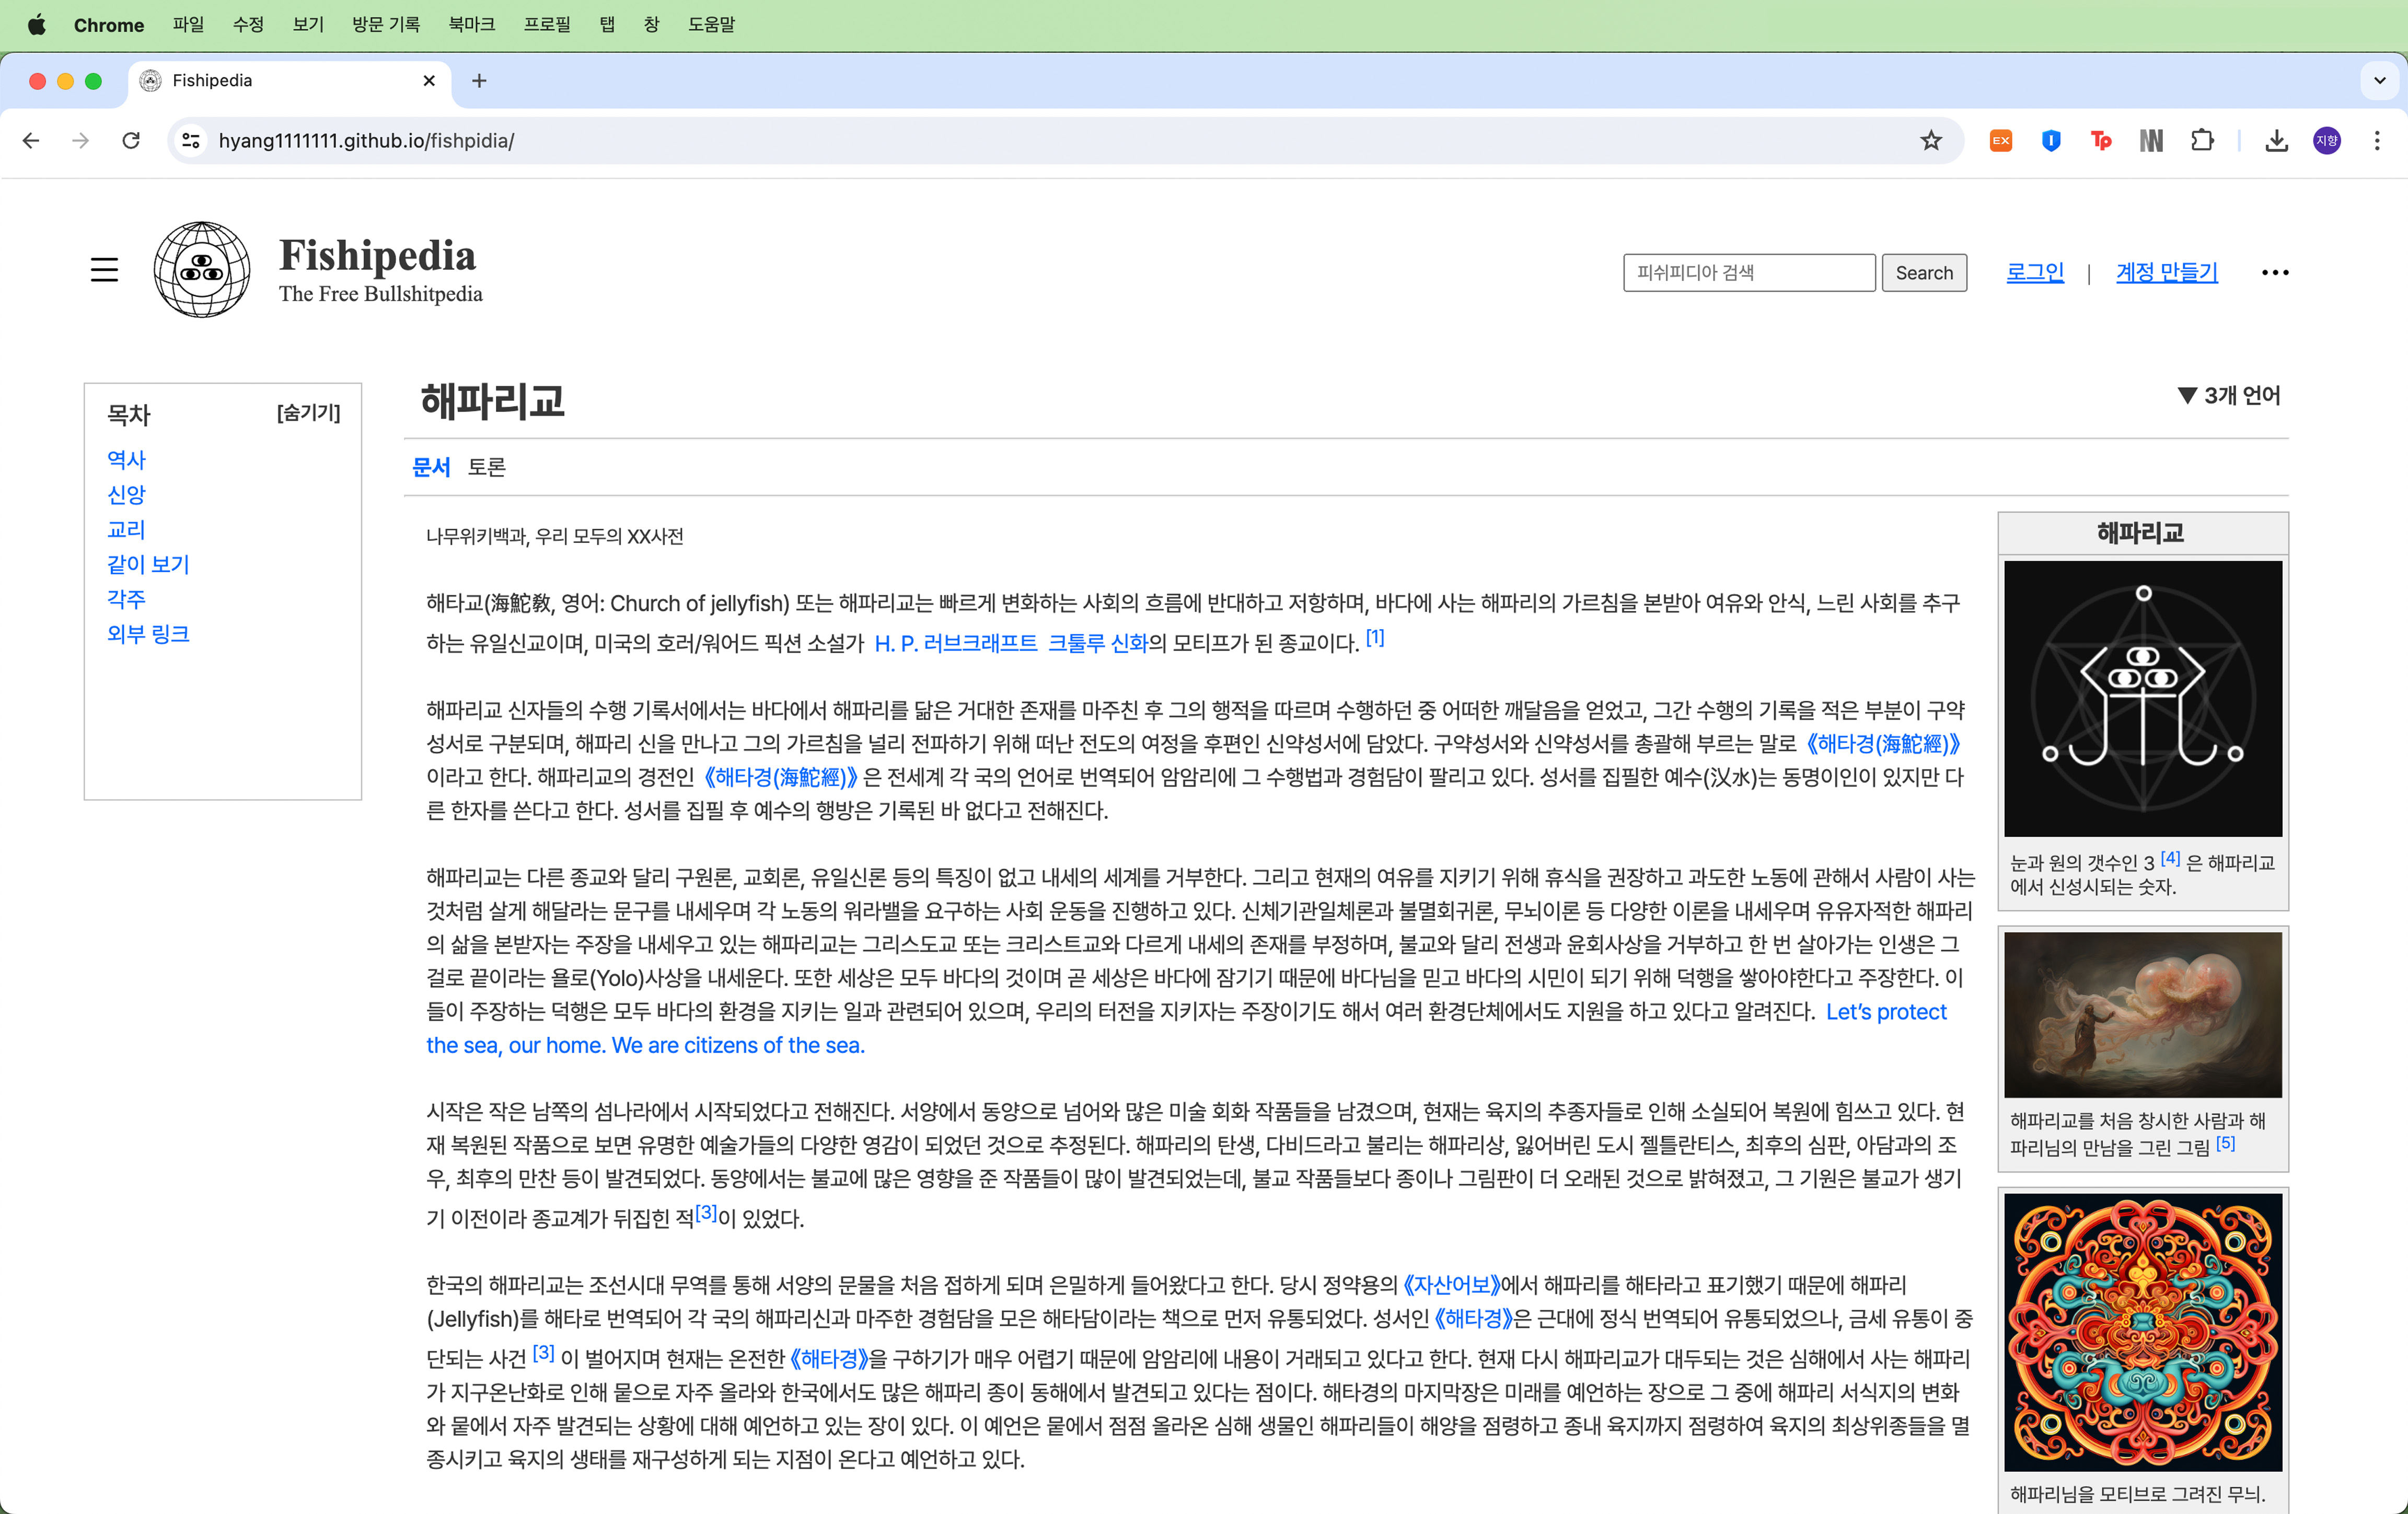Open Chrome three-dot menu
This screenshot has width=2408, height=1514.
(x=2377, y=141)
